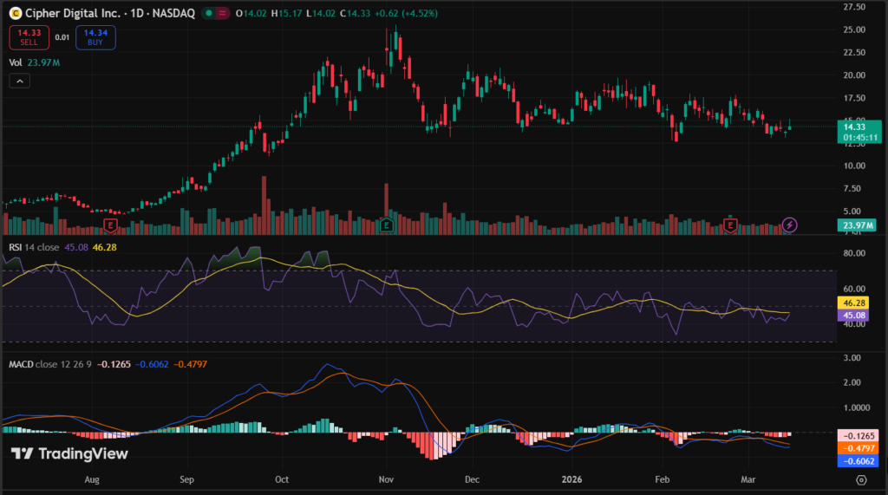Click the February red earnings marker

[731, 225]
